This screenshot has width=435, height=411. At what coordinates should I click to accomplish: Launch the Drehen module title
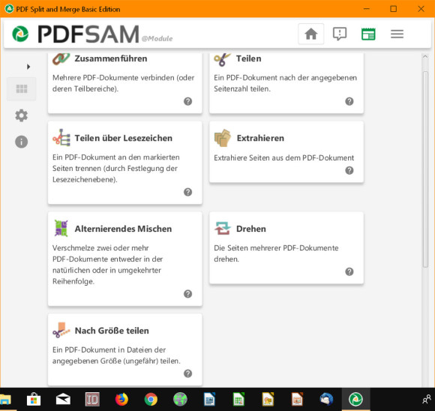click(x=251, y=229)
